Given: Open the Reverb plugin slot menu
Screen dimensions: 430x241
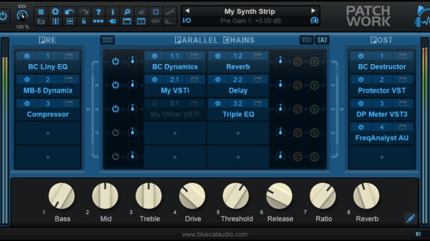Looking at the screenshot, I should tap(257, 56).
